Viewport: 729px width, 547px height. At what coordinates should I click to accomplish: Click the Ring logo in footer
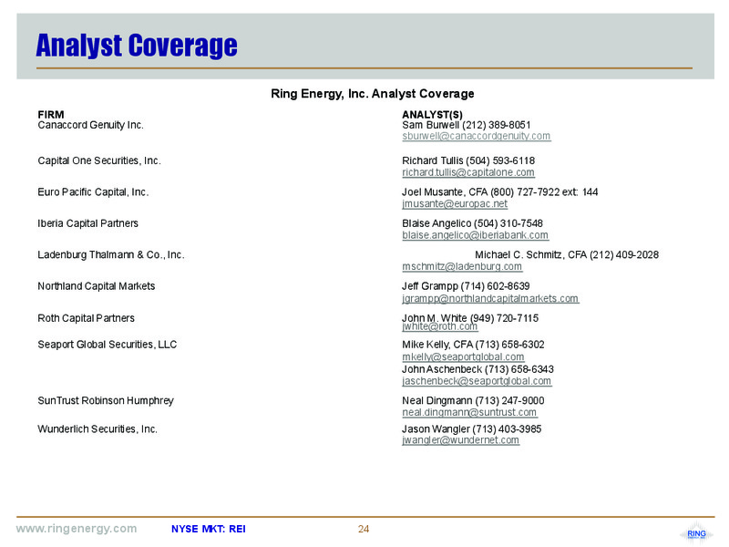[x=696, y=533]
